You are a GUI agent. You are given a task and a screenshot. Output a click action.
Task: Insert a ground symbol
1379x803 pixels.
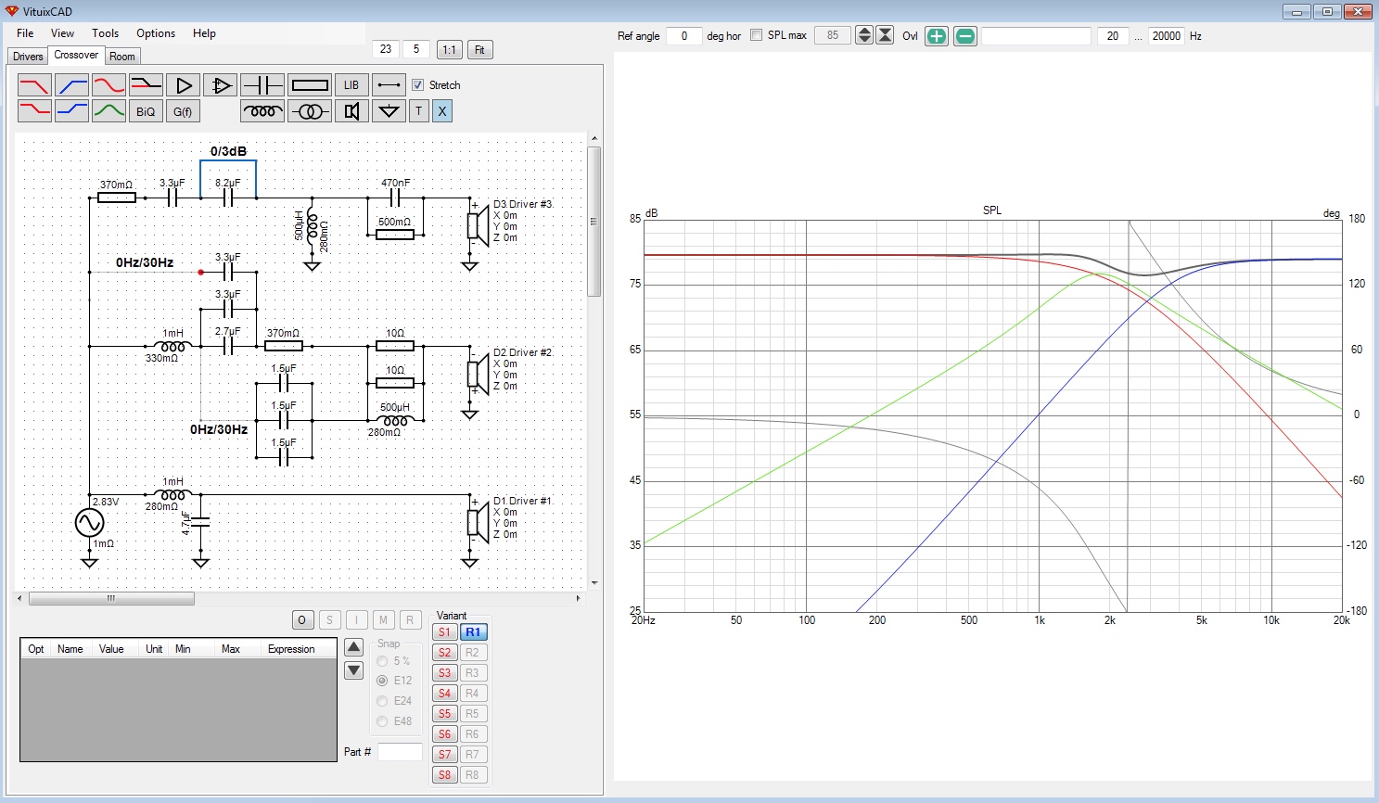pyautogui.click(x=389, y=111)
